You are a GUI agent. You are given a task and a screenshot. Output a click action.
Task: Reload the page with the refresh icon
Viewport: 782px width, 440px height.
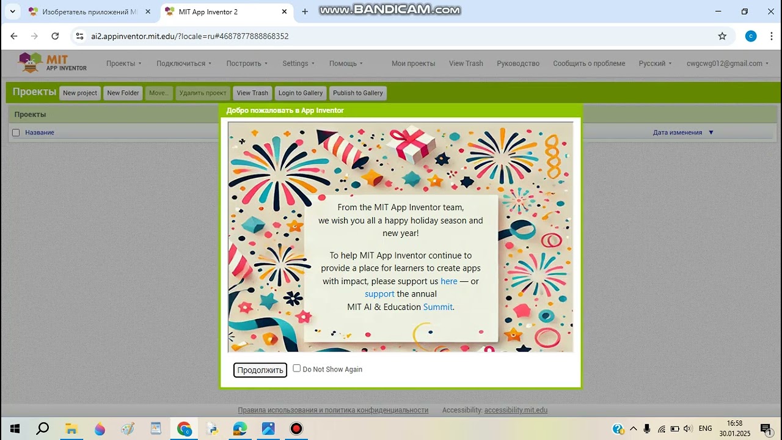pyautogui.click(x=55, y=36)
